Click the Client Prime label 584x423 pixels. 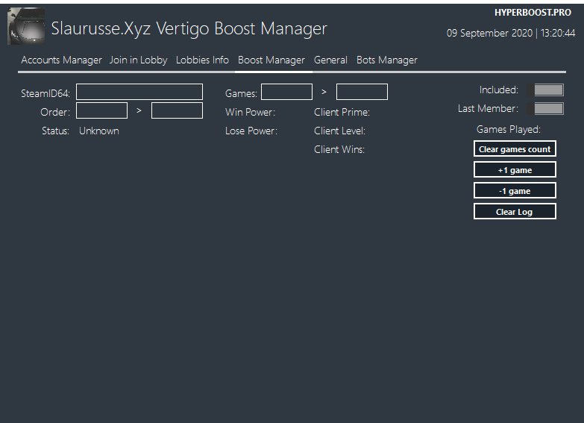[x=342, y=112]
